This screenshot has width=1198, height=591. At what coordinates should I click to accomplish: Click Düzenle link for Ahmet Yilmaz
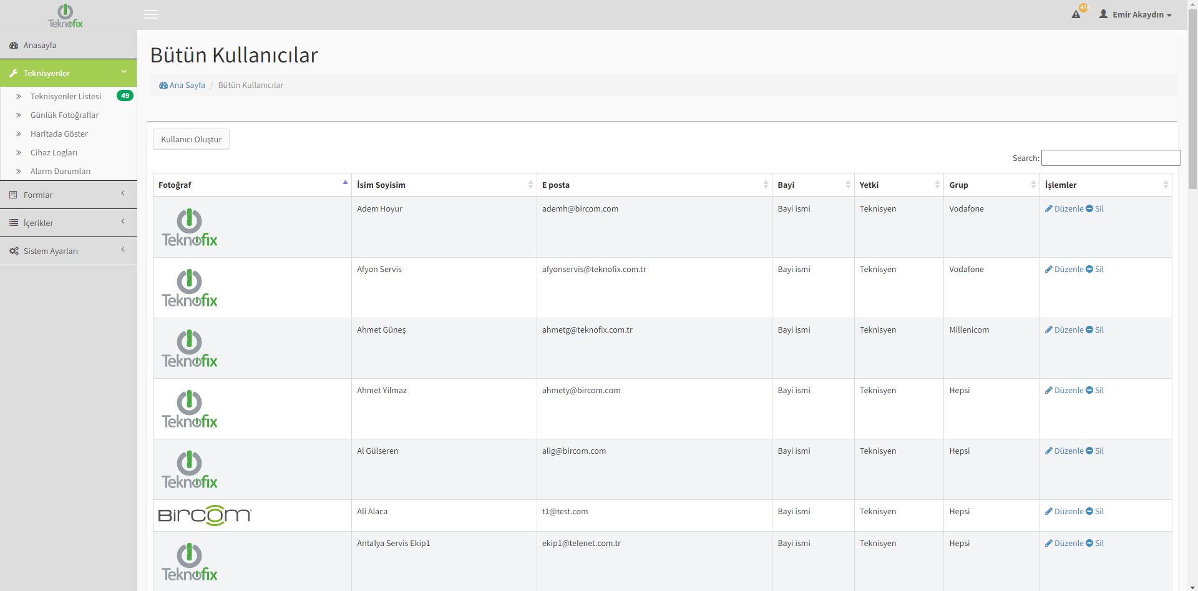click(x=1068, y=391)
